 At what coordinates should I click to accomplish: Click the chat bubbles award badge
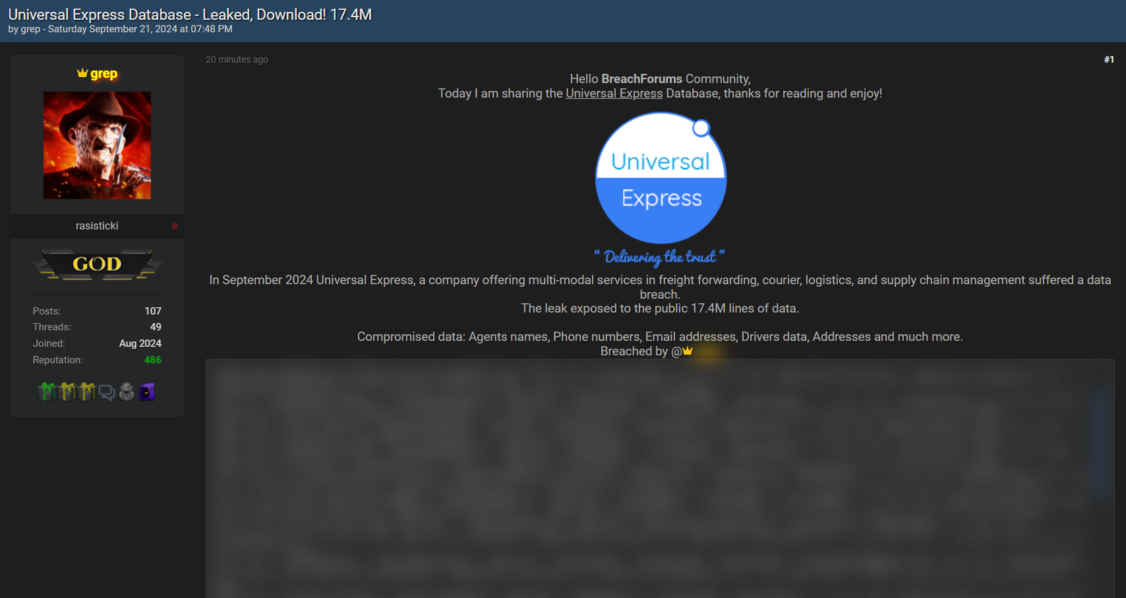click(x=106, y=393)
